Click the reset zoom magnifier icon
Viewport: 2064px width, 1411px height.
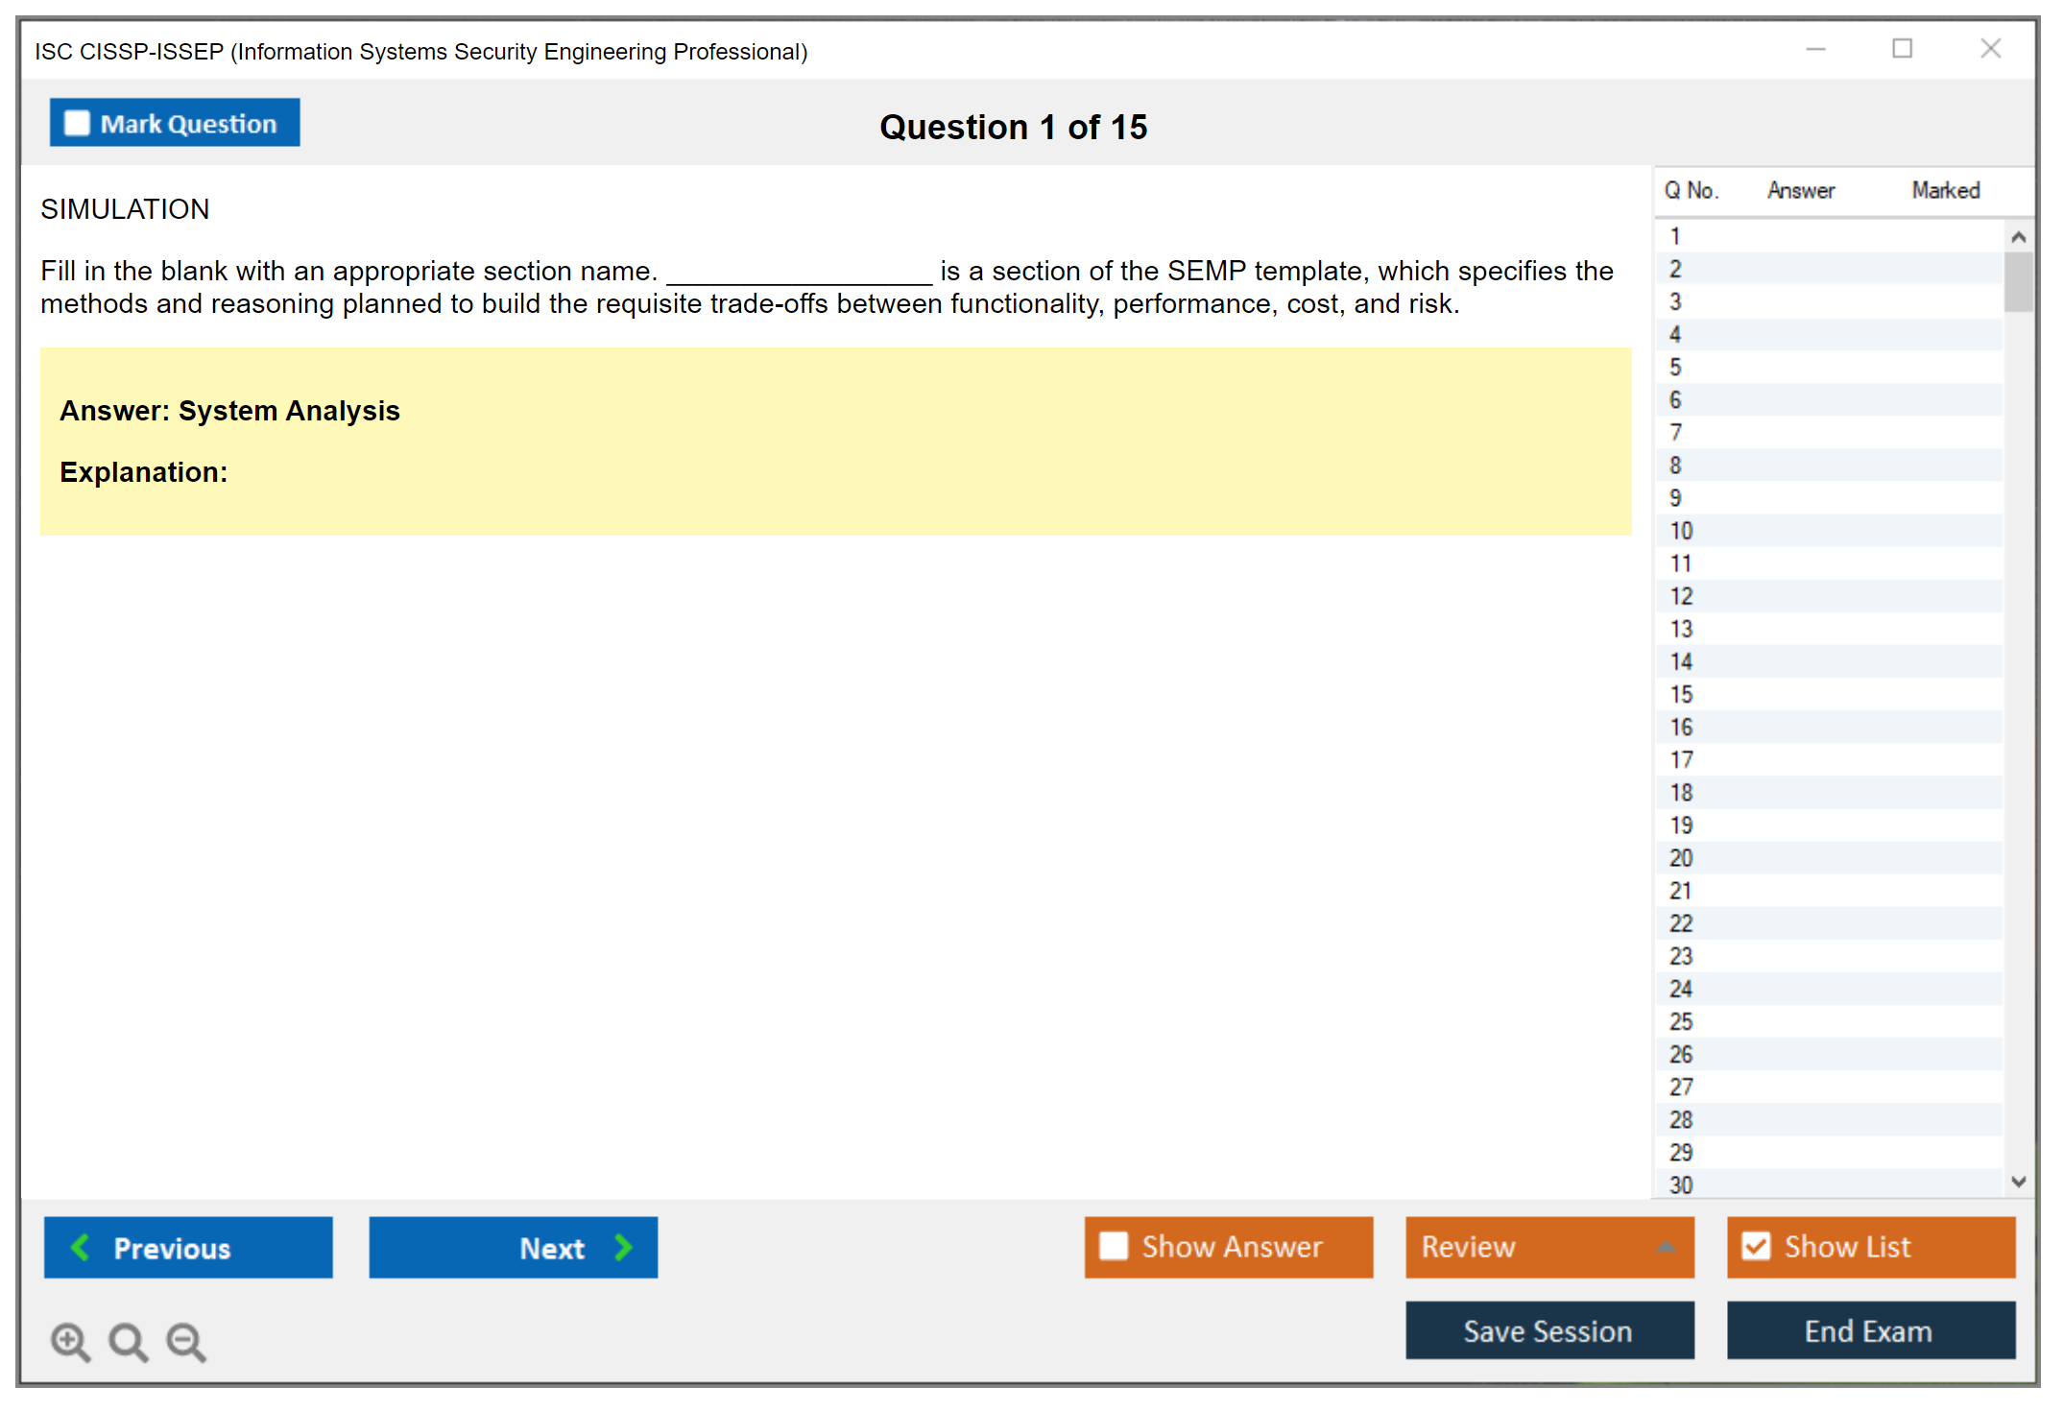pyautogui.click(x=128, y=1341)
